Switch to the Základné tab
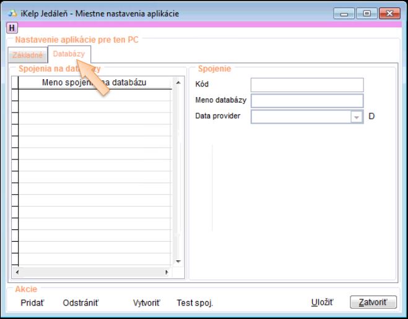Image resolution: width=408 pixels, height=319 pixels. (27, 55)
